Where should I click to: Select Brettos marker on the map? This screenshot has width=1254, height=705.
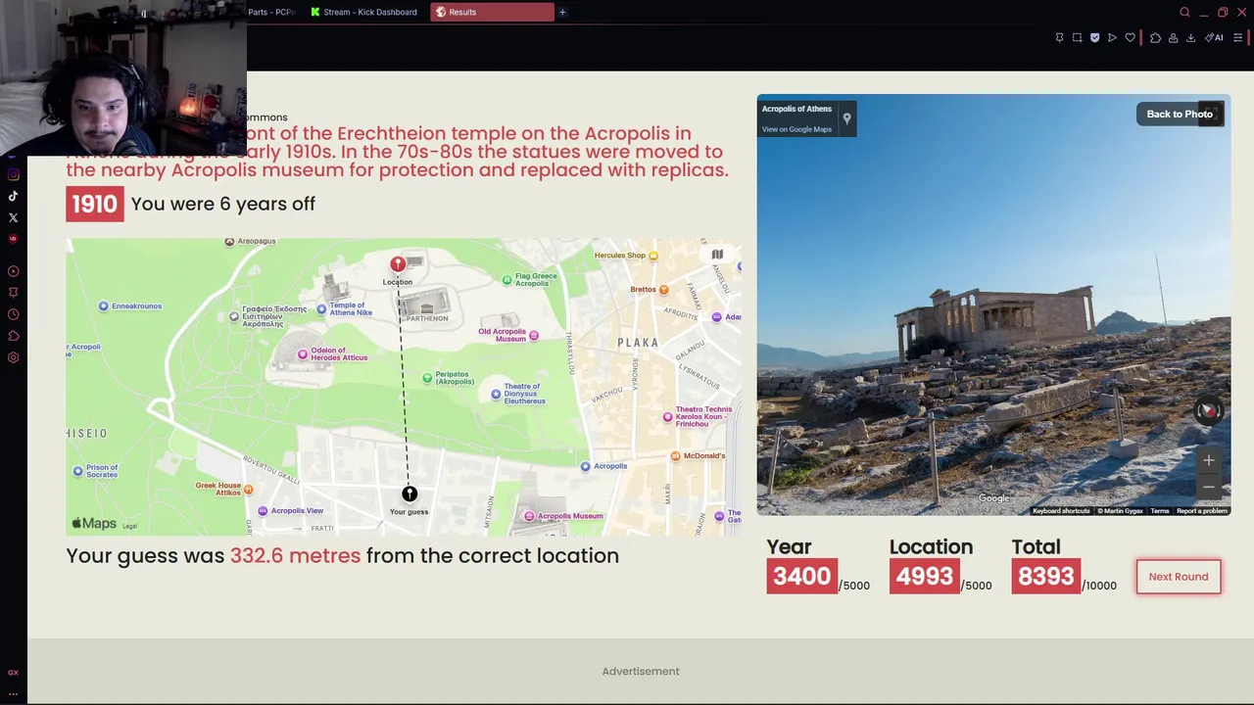[650, 290]
